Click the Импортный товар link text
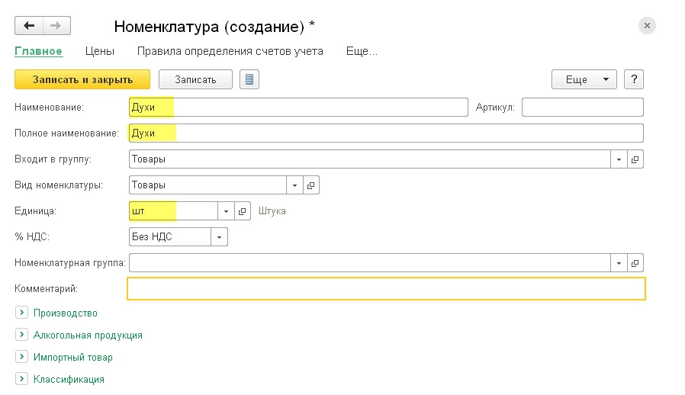This screenshot has height=395, width=685. click(x=73, y=358)
